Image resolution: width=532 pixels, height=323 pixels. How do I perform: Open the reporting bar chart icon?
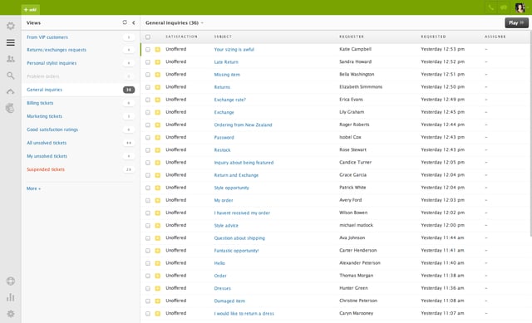click(x=11, y=297)
